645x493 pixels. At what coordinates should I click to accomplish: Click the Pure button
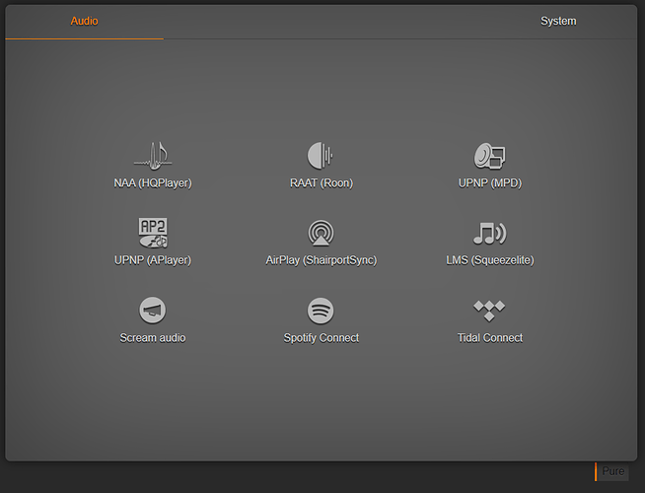[612, 471]
